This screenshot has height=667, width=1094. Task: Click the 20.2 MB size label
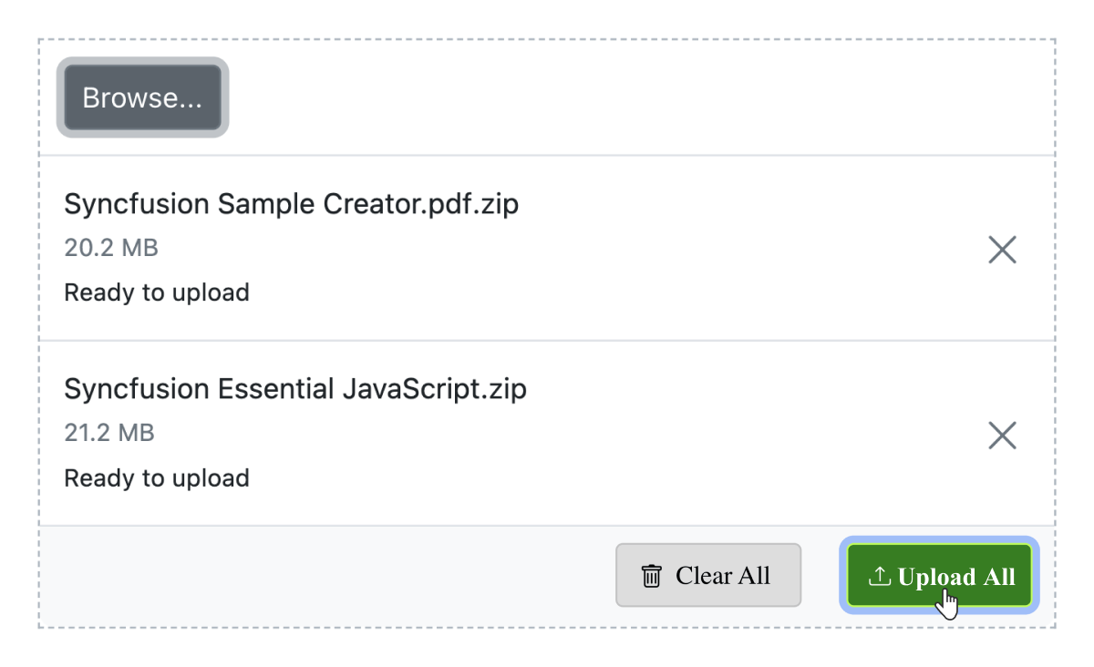(x=110, y=247)
